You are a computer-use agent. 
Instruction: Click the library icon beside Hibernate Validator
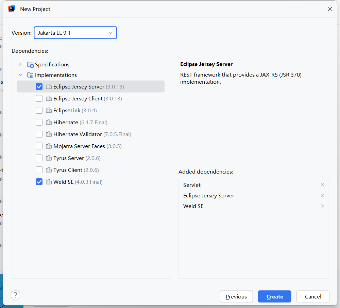coord(49,134)
